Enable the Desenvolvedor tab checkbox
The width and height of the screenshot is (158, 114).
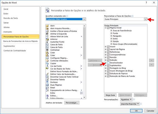coord(108,63)
